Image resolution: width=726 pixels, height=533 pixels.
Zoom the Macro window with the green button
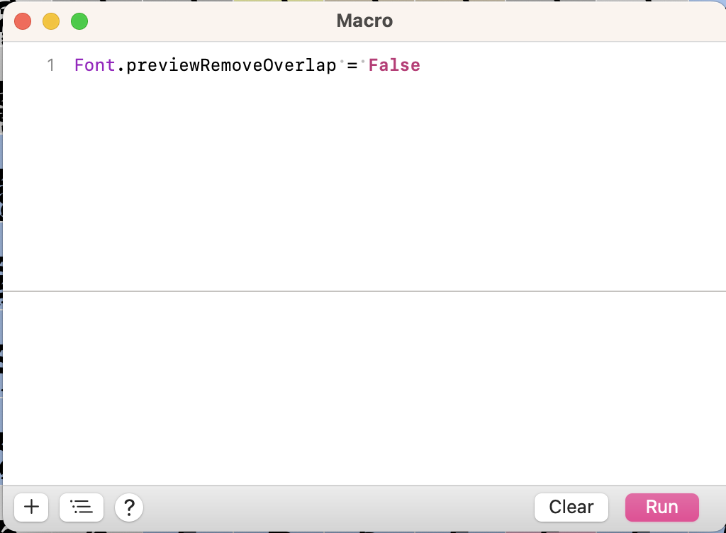(x=79, y=21)
